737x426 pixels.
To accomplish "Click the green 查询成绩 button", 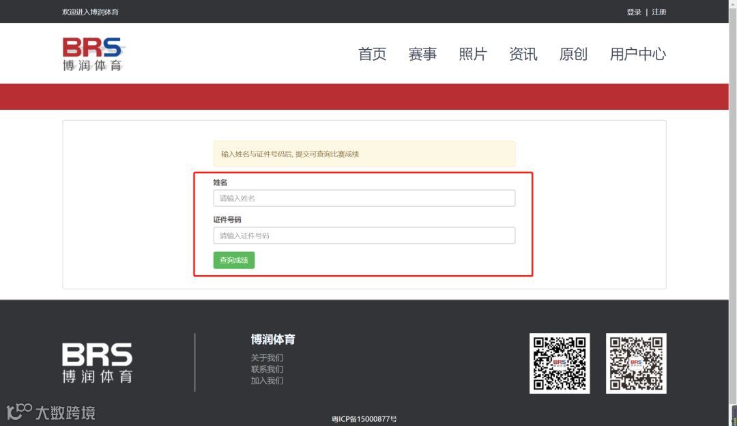I will click(x=234, y=260).
